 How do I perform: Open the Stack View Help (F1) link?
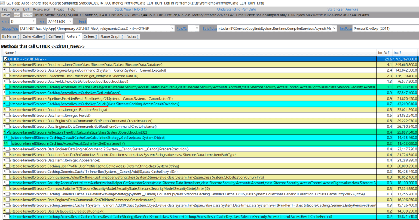coord(130,9)
